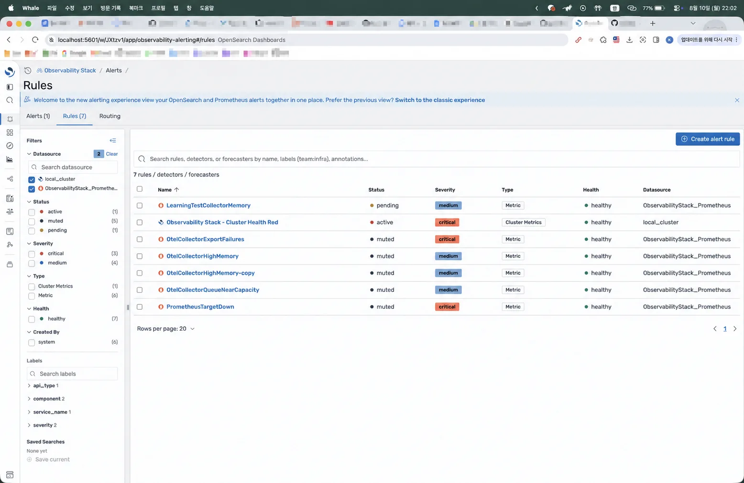Image resolution: width=744 pixels, height=483 pixels.
Task: Select the PrometheusTargetDown row checkbox
Action: (x=140, y=307)
